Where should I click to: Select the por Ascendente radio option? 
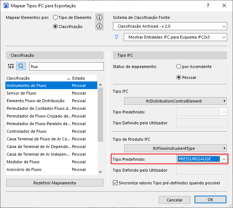[x=179, y=67]
